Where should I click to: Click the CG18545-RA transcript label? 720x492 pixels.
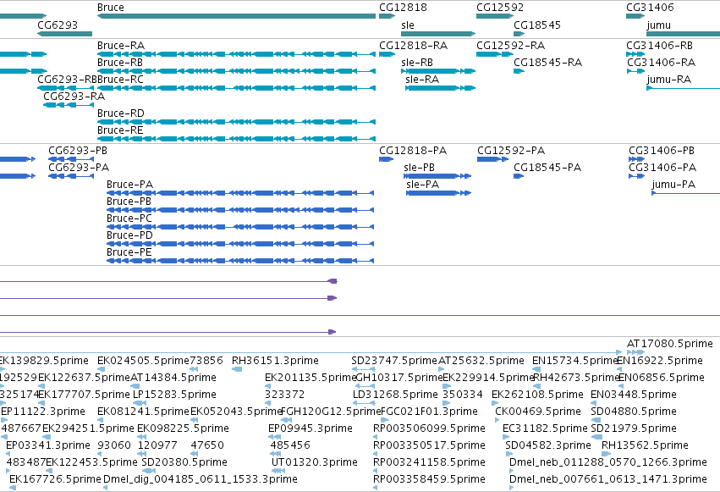[547, 63]
